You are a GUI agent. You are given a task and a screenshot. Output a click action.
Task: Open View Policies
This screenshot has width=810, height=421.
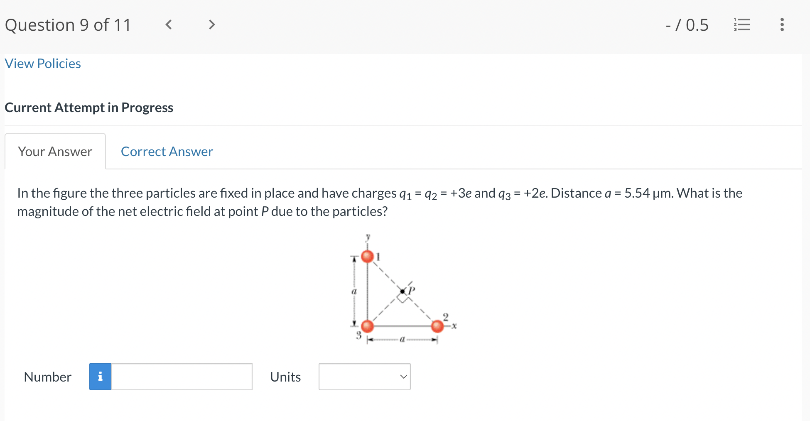(42, 63)
